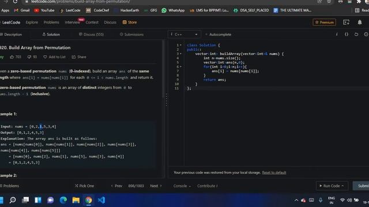
Task: Open Discuss in the top navbar
Action: 110,22
